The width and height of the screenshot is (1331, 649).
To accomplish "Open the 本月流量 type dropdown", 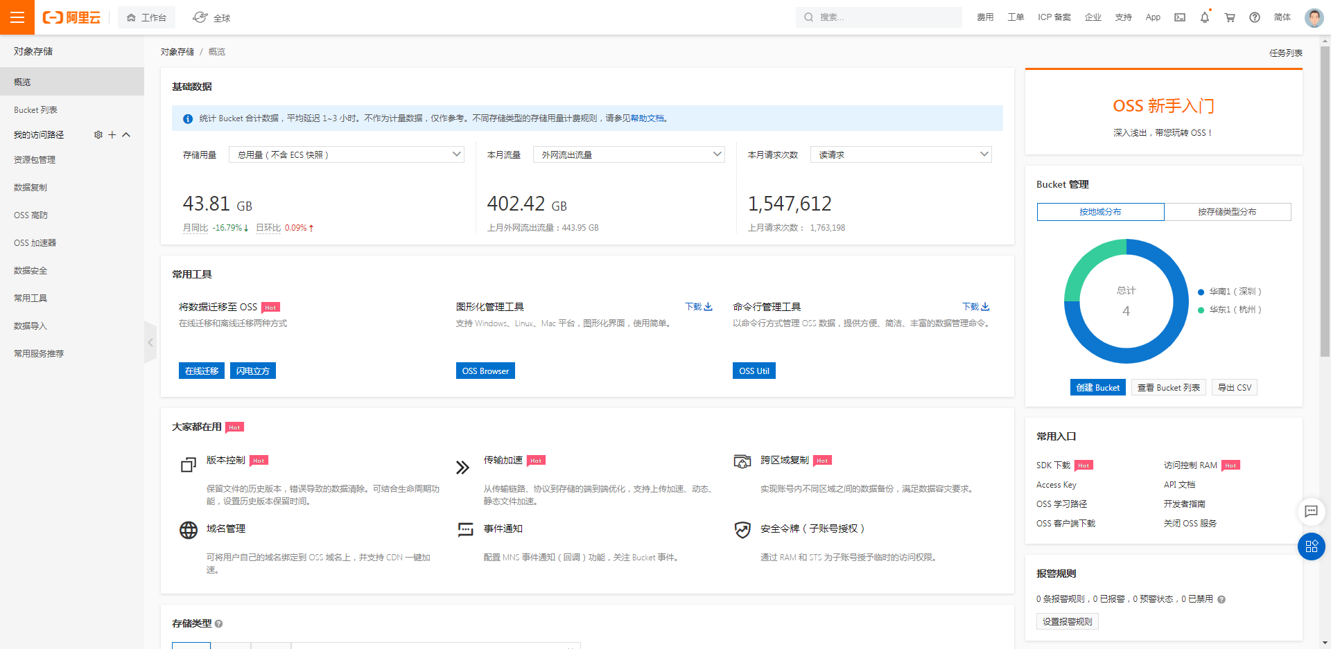I will (629, 154).
